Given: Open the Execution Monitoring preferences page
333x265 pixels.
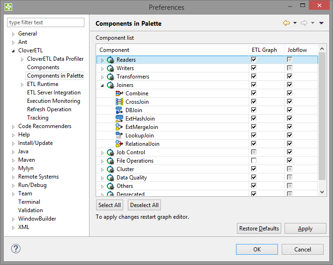Looking at the screenshot, I should 53,101.
